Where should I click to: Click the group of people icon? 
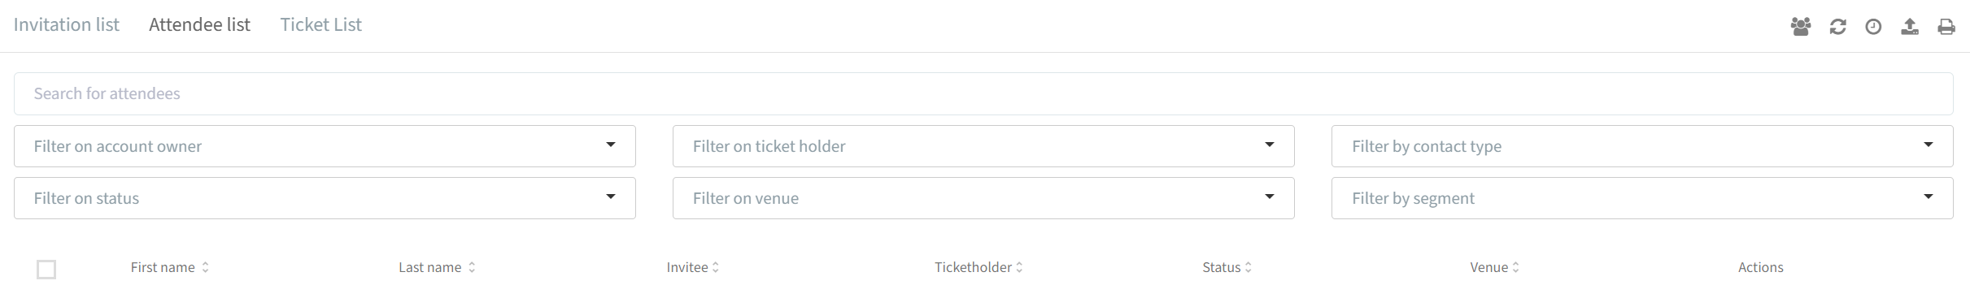1801,27
